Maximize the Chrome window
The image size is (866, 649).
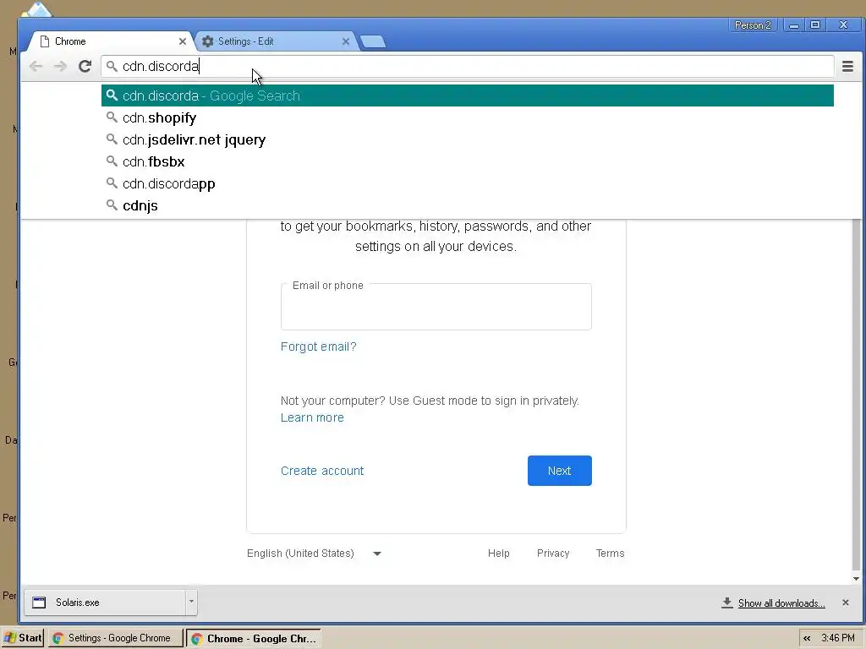[x=815, y=25]
